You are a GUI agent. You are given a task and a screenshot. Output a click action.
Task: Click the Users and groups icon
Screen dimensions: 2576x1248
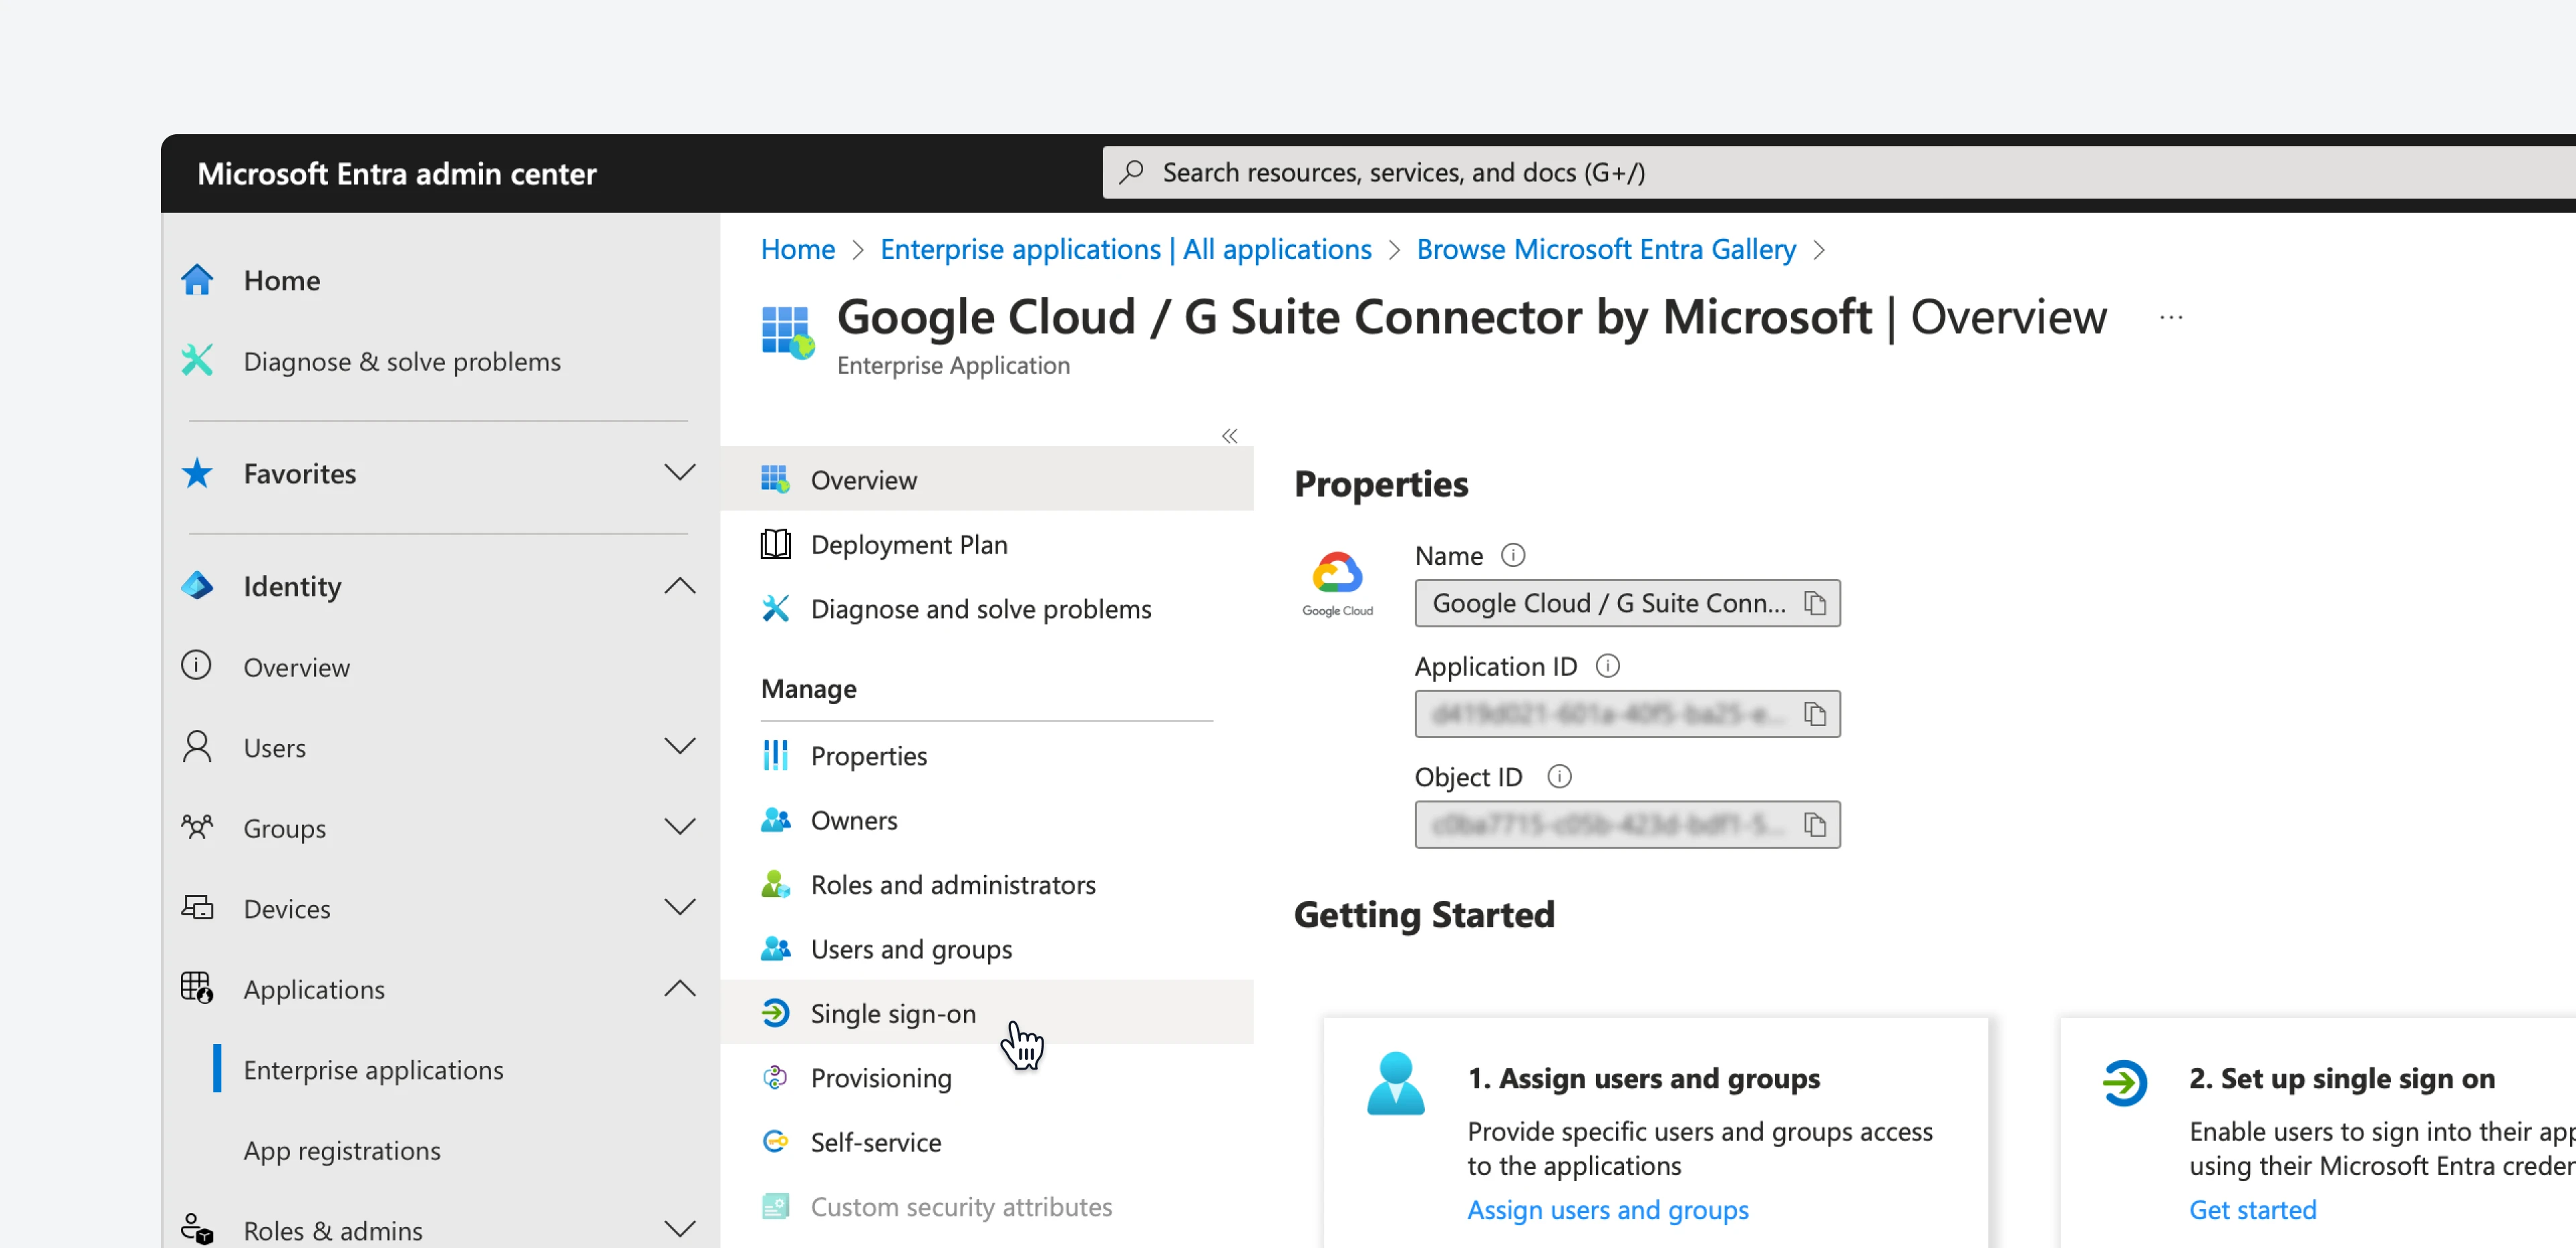(775, 949)
